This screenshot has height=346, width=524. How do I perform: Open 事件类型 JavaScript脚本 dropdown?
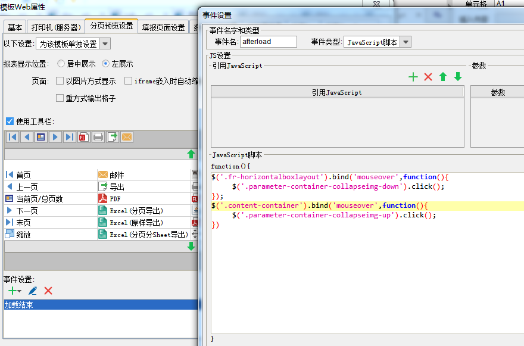point(406,42)
